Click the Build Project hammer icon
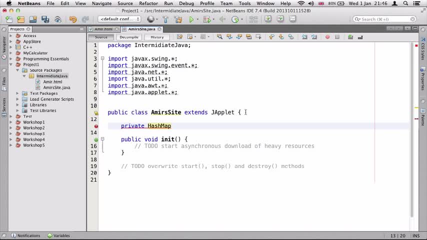This screenshot has height=240, width=427. click(x=165, y=19)
